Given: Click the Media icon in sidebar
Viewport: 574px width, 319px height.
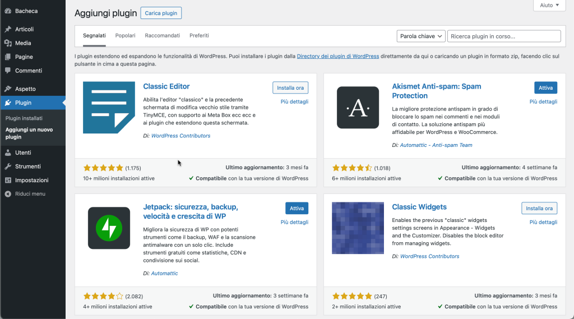Looking at the screenshot, I should pos(8,43).
